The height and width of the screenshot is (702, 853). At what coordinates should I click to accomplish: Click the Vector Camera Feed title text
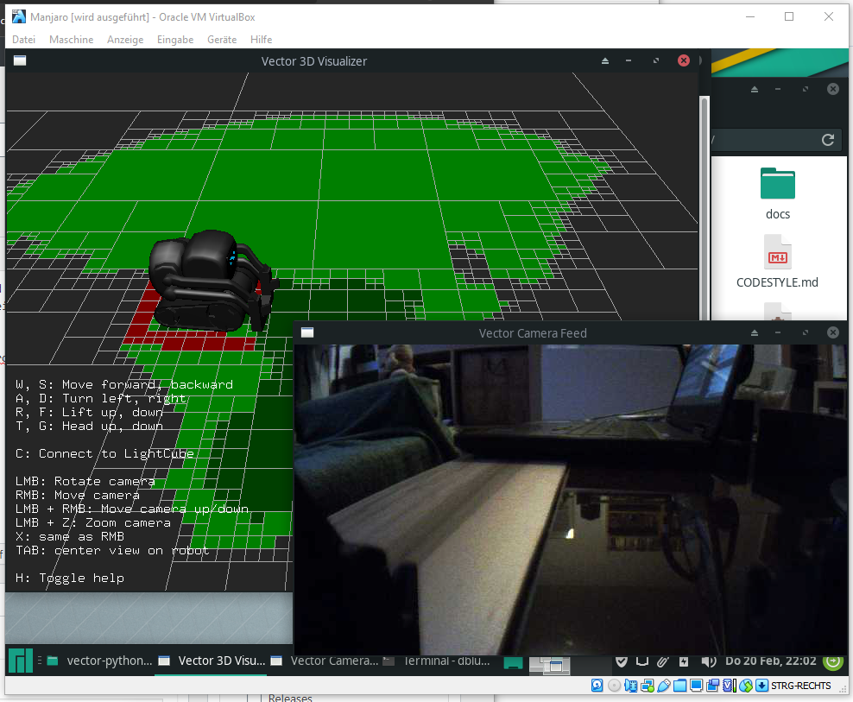(x=533, y=333)
